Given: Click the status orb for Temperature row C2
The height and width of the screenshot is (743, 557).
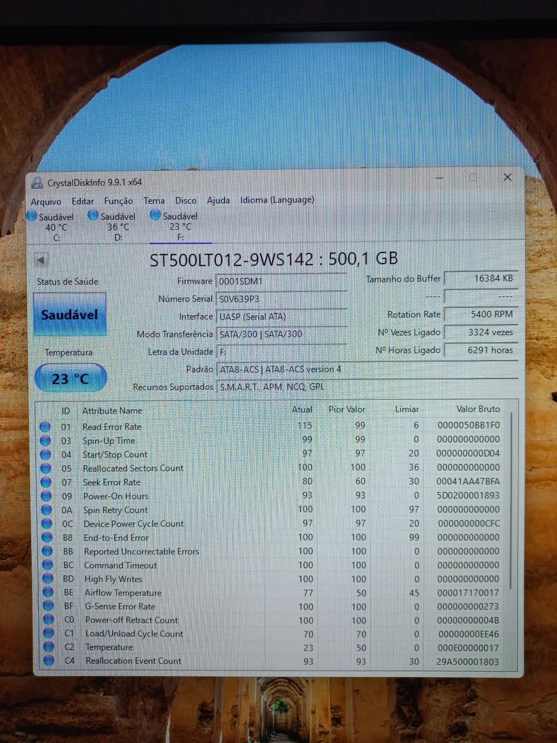Looking at the screenshot, I should (x=49, y=647).
